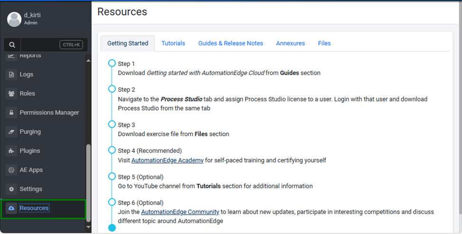The height and width of the screenshot is (234, 462).
Task: Click 'Getting started with AutomationEdge Cloud' italic text
Action: 206,73
